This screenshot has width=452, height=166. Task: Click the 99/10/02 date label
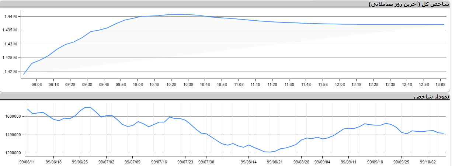[427, 161]
